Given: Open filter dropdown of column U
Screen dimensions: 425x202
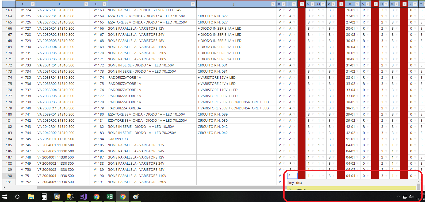Looking at the screenshot, I should 386,4.
